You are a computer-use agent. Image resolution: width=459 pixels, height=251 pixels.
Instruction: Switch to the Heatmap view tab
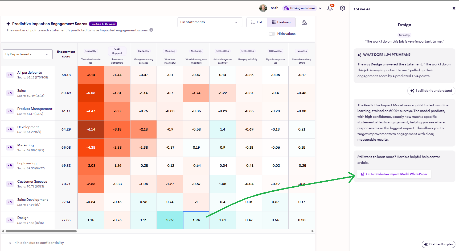[281, 22]
